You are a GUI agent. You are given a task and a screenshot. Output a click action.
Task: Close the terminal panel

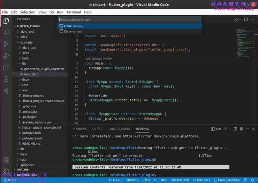[253, 129]
